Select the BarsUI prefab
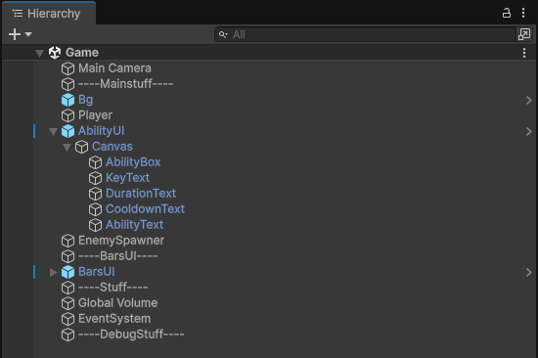Viewport: 538px width, 358px height. pyautogui.click(x=97, y=272)
